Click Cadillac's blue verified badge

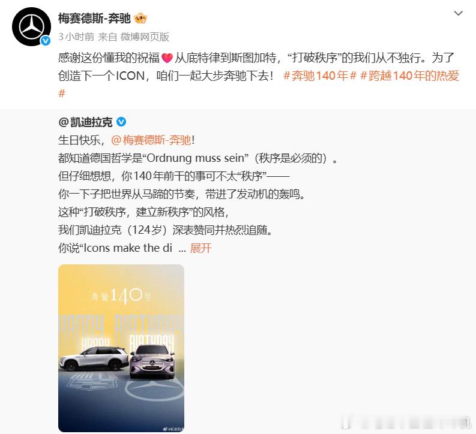click(x=121, y=122)
